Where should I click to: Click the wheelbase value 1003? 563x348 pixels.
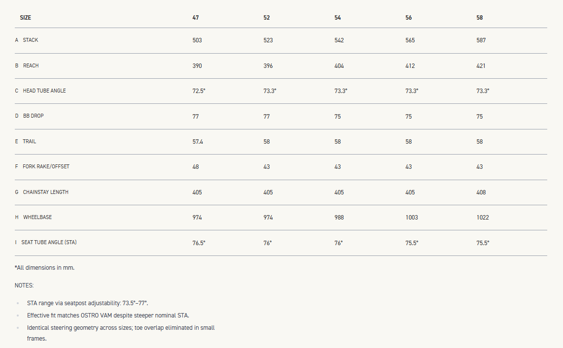pos(412,218)
